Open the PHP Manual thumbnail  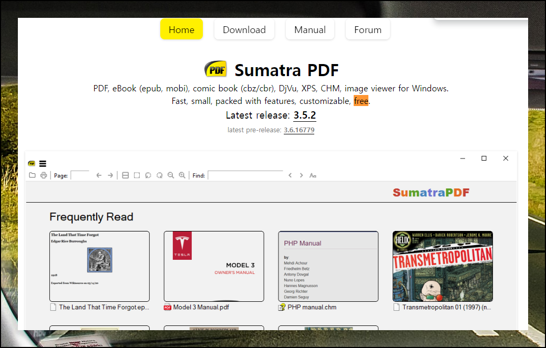[328, 266]
